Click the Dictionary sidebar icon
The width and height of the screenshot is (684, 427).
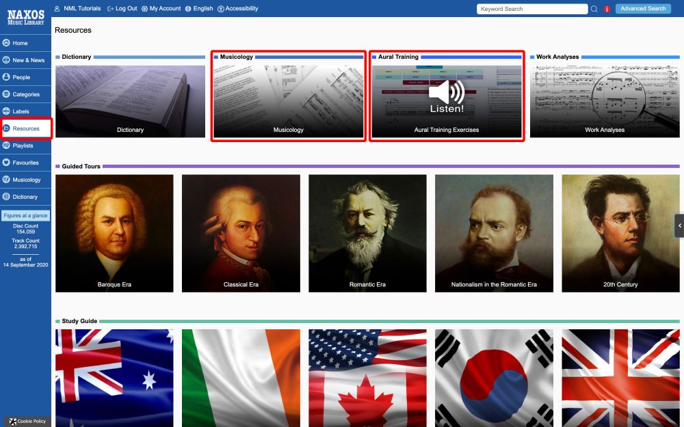(6, 197)
